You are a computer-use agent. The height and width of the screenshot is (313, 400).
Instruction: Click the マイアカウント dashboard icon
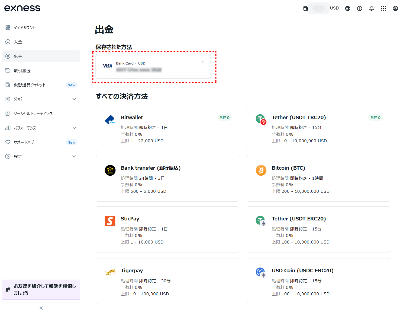(8, 27)
